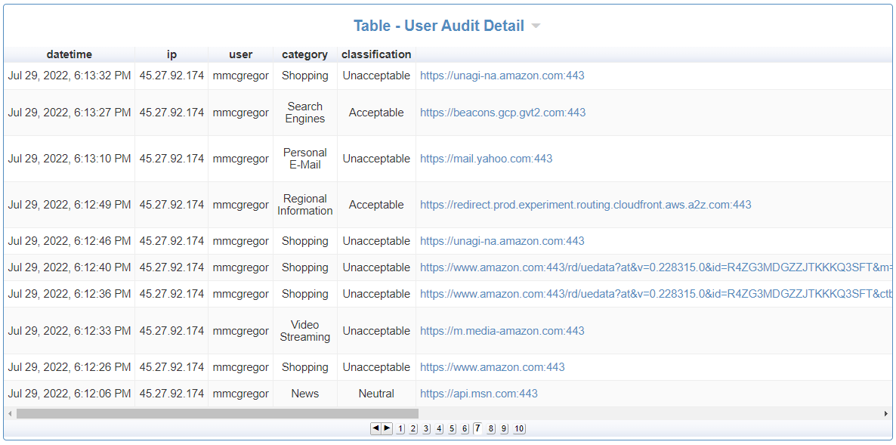Image resolution: width=896 pixels, height=445 pixels.
Task: Sort table by the ip column
Action: tap(171, 54)
